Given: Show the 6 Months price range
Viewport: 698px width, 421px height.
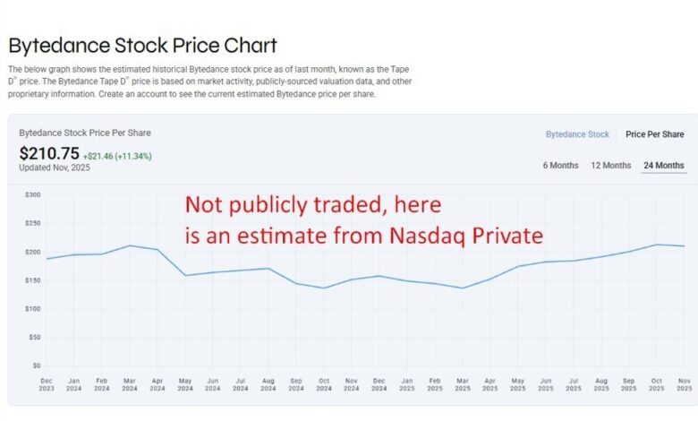Looking at the screenshot, I should pyautogui.click(x=560, y=165).
